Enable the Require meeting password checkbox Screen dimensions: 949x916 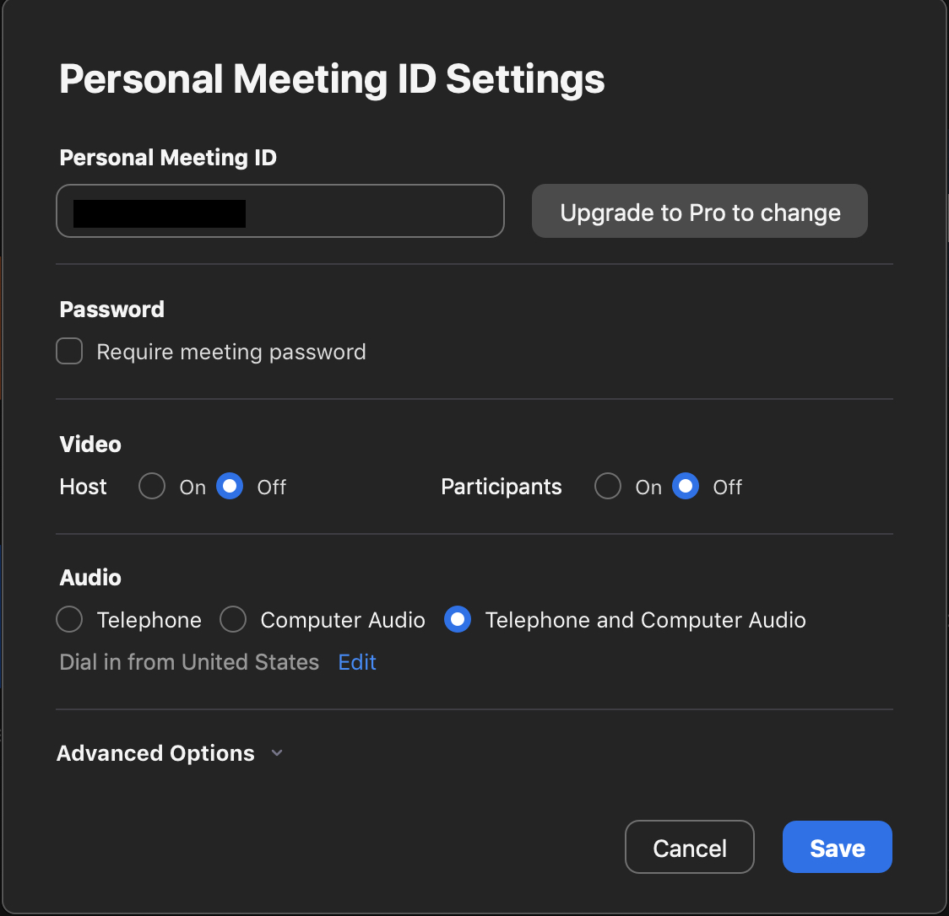tap(69, 351)
